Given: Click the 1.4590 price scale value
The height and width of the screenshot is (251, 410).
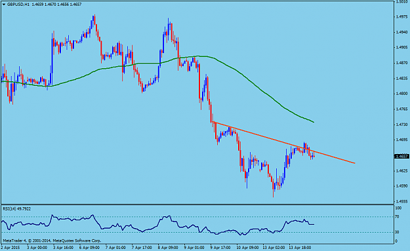Looking at the screenshot, I should pyautogui.click(x=401, y=186).
